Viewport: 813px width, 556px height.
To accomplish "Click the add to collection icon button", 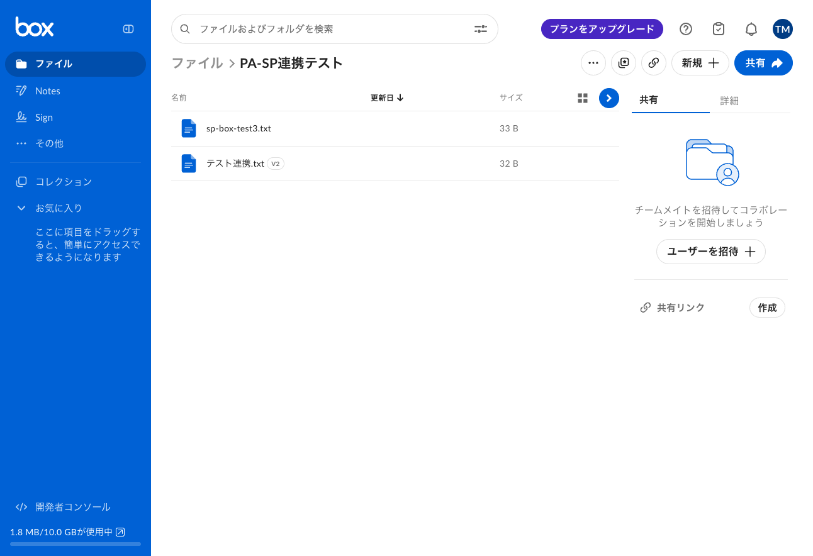I will [x=624, y=63].
